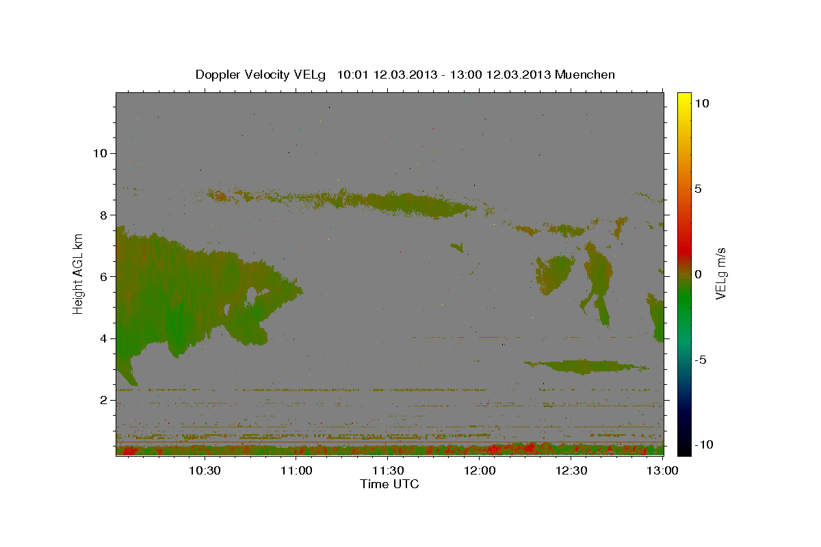Screen dimensions: 821x547
Task: Select the 11:30 time tick label
Action: pos(389,470)
